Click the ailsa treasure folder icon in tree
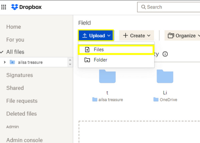 pos(12,62)
